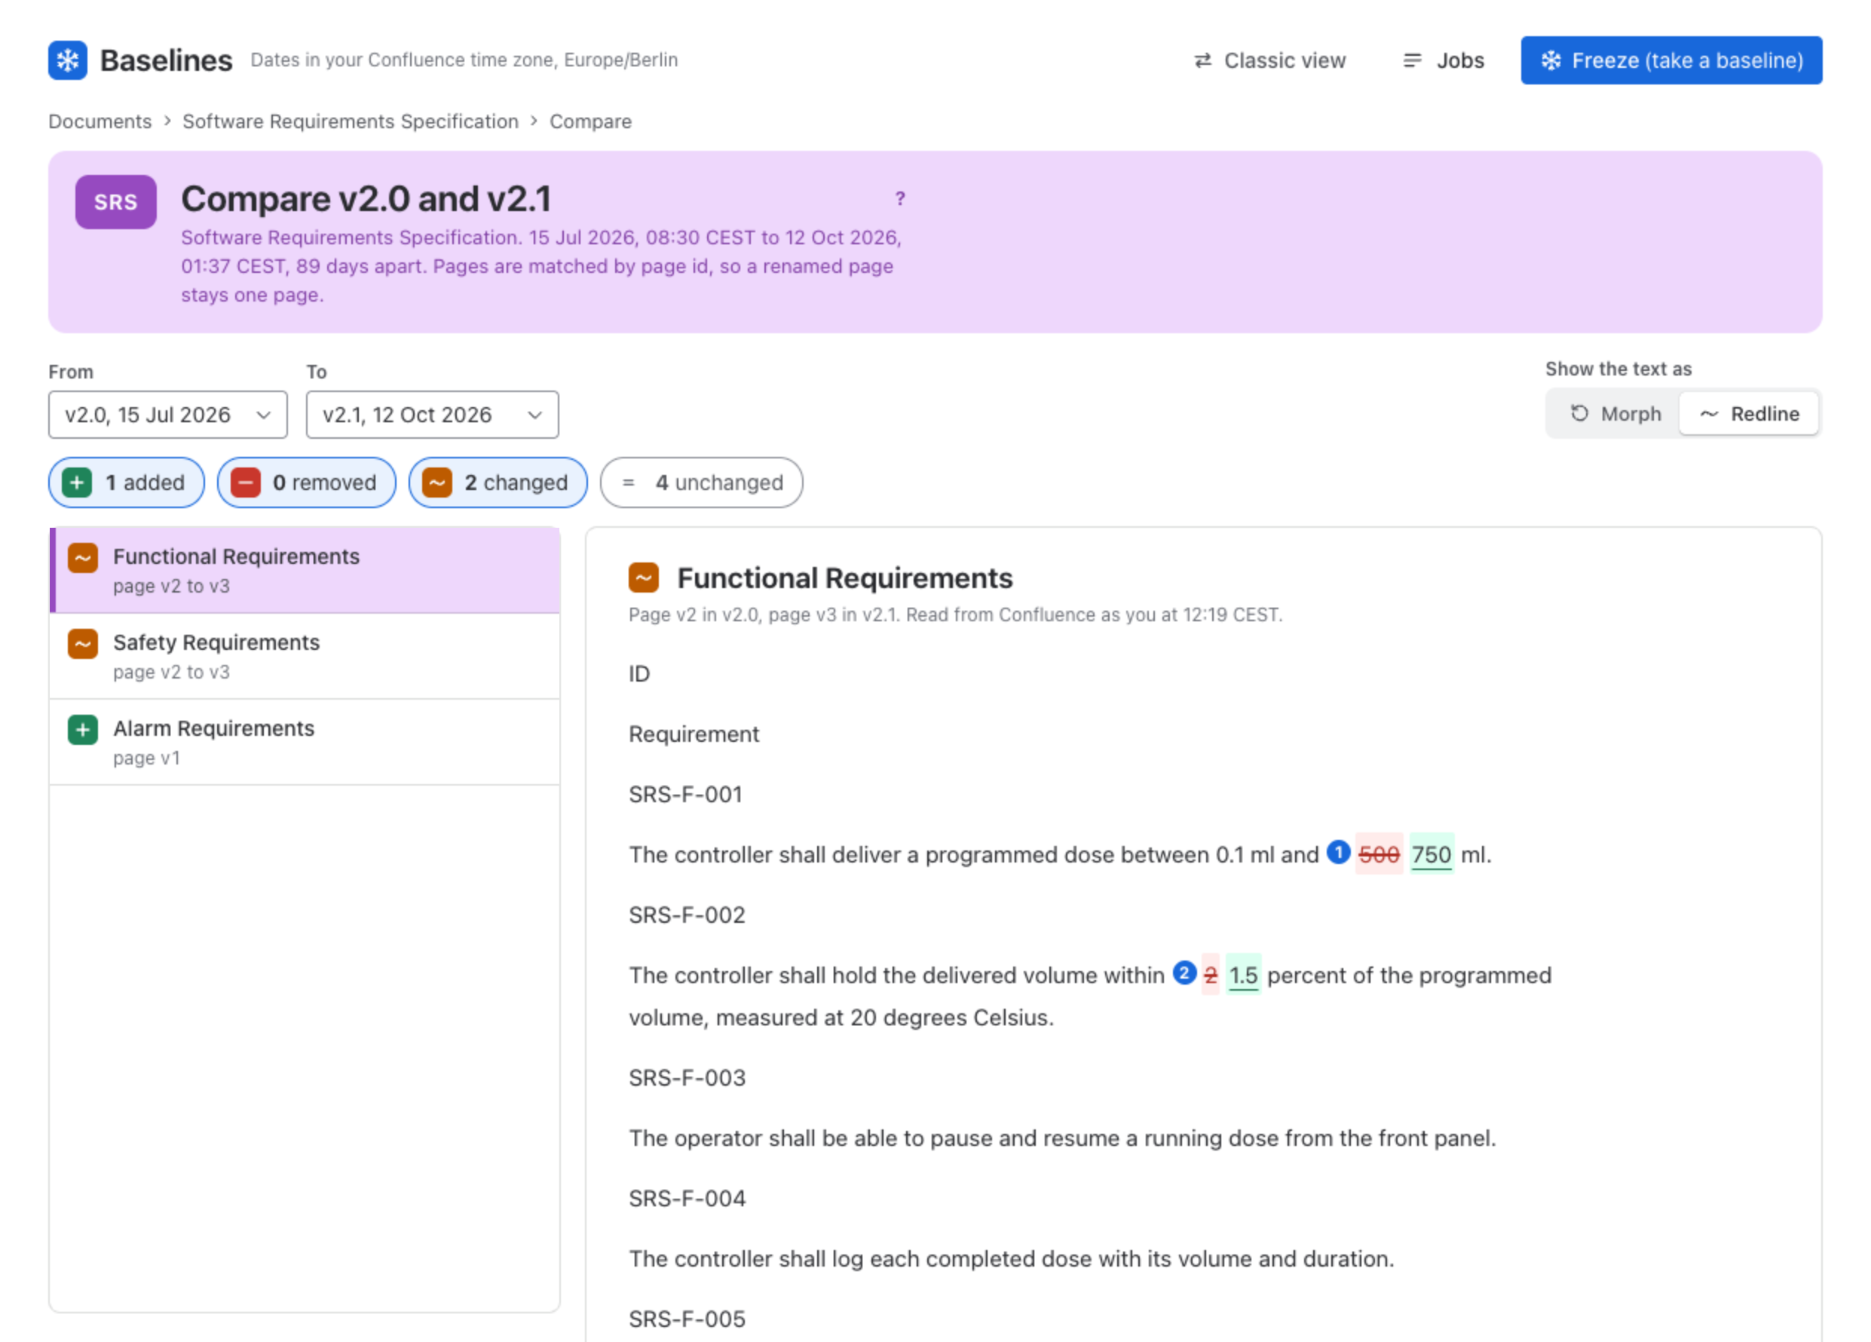Screen dimensions: 1871x1342
Task: Switch text display to Redline
Action: tap(1749, 414)
